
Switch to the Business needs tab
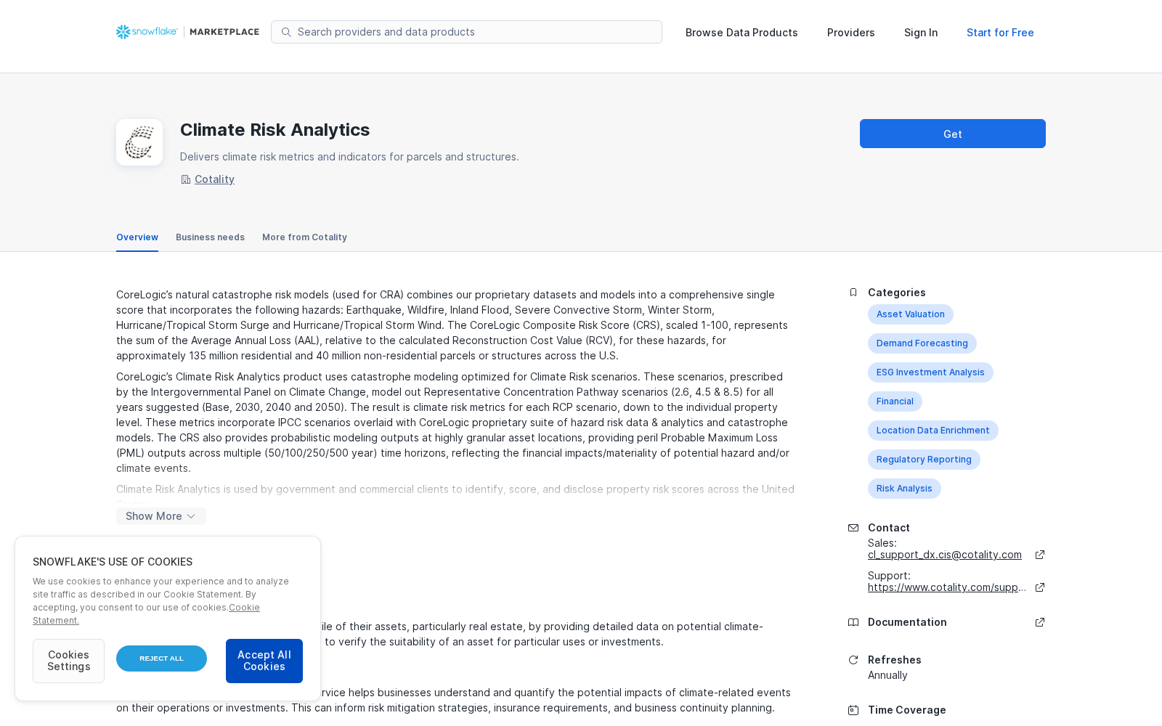210,237
